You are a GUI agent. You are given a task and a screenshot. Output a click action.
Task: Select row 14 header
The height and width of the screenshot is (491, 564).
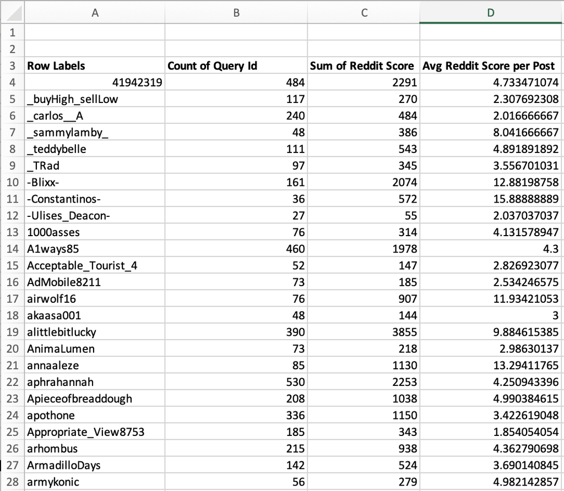coord(12,249)
